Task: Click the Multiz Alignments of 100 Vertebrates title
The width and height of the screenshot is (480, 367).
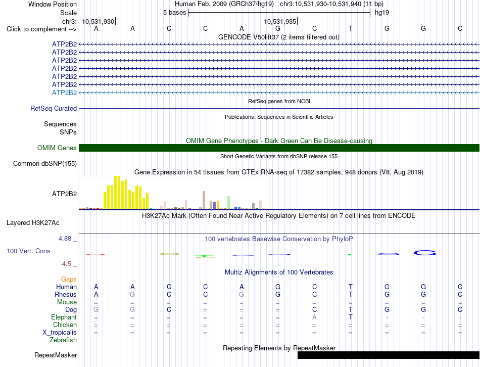Action: [279, 272]
